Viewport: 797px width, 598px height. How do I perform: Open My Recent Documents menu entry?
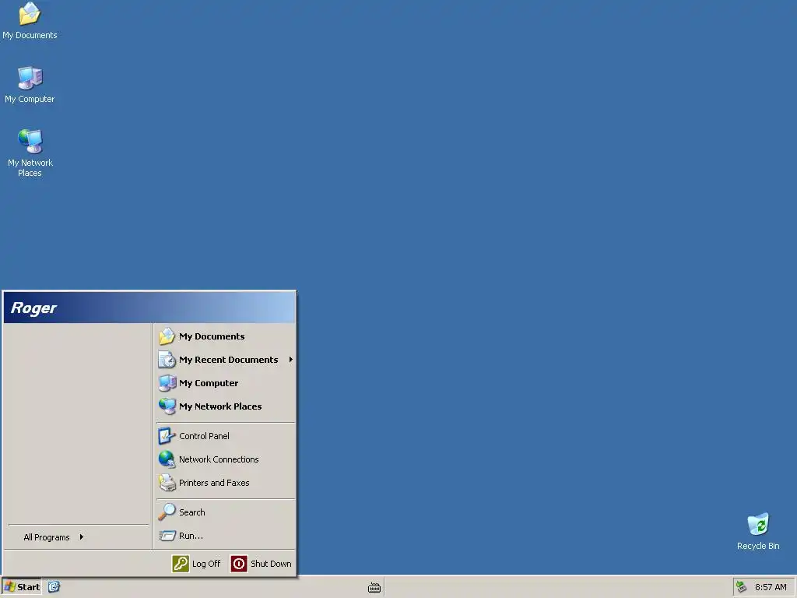point(225,360)
